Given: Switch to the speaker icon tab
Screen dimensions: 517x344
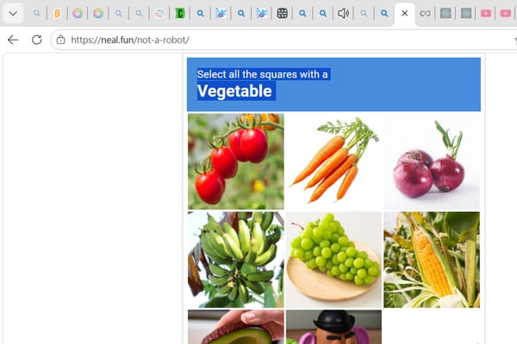Looking at the screenshot, I should [x=343, y=14].
